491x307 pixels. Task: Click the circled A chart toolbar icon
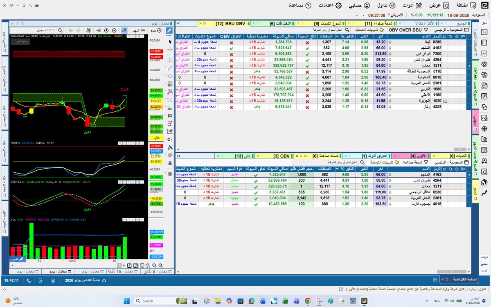106,30
